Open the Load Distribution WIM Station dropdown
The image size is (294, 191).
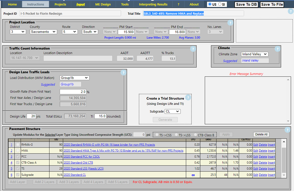pyautogui.click(x=74, y=78)
